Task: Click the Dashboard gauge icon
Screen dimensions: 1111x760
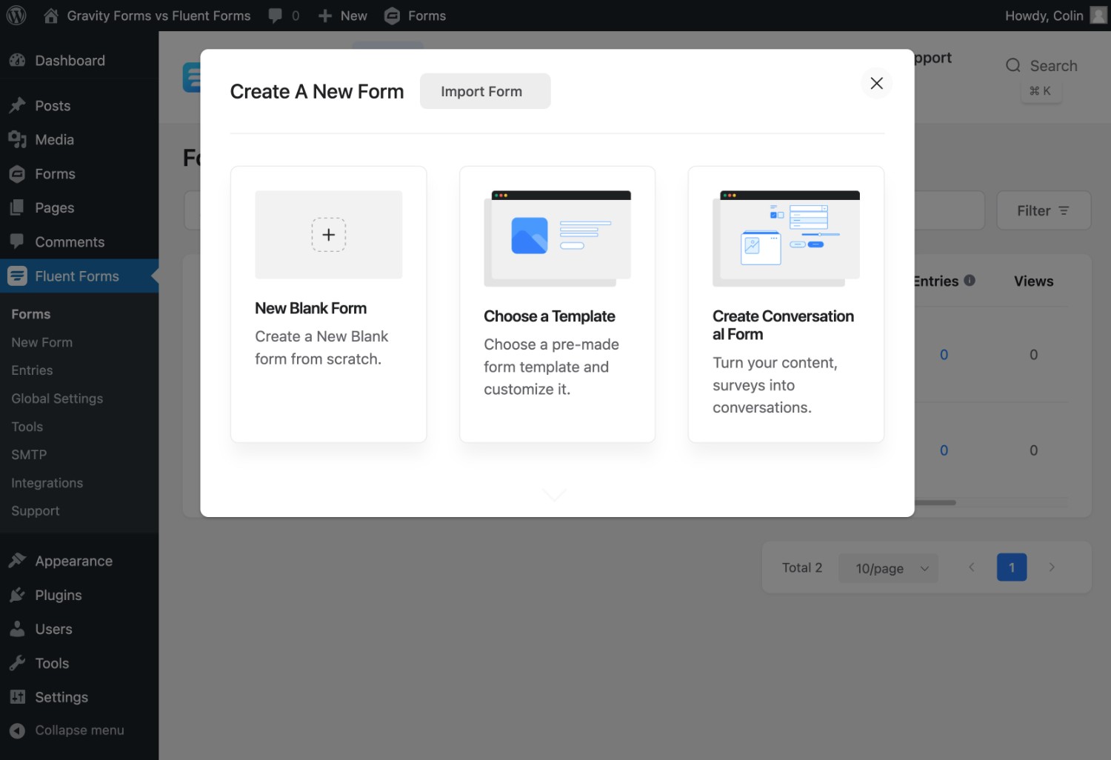Action: [x=18, y=61]
